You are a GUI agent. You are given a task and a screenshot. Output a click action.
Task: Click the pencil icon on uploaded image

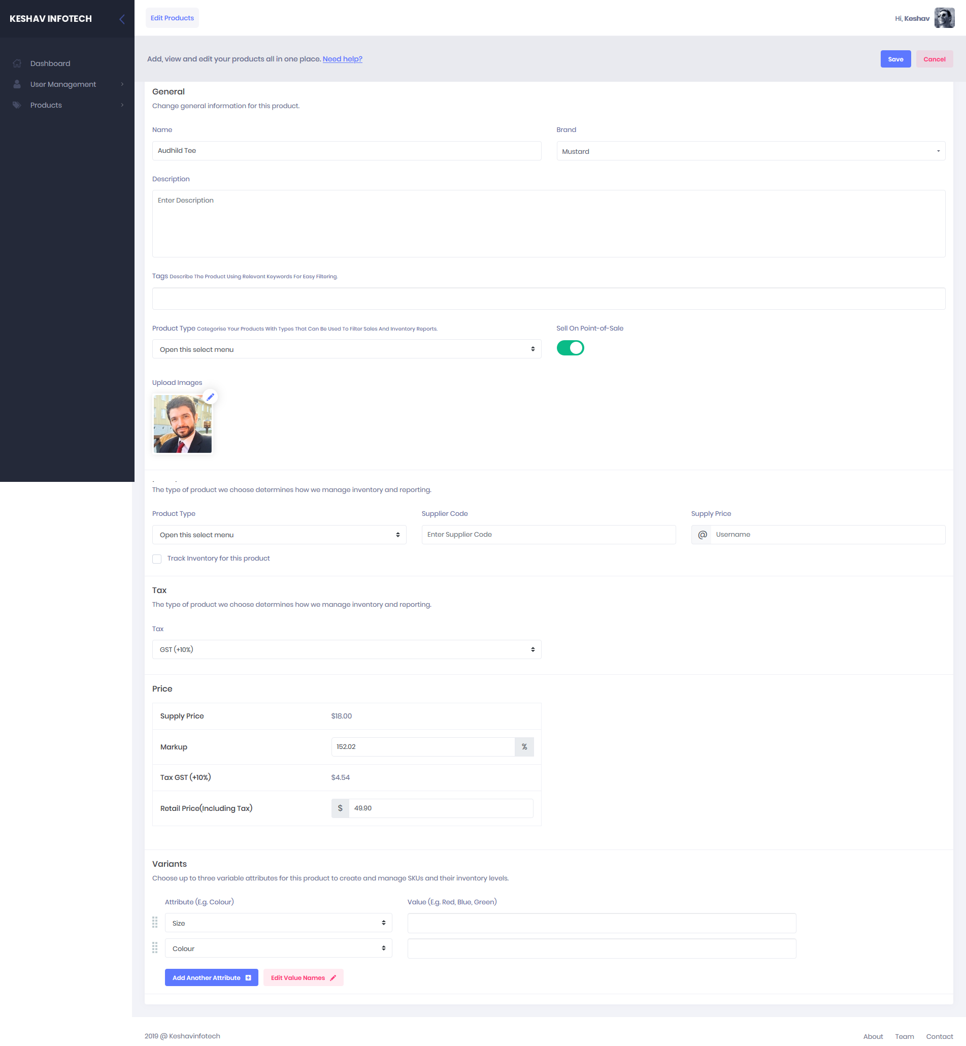click(210, 397)
